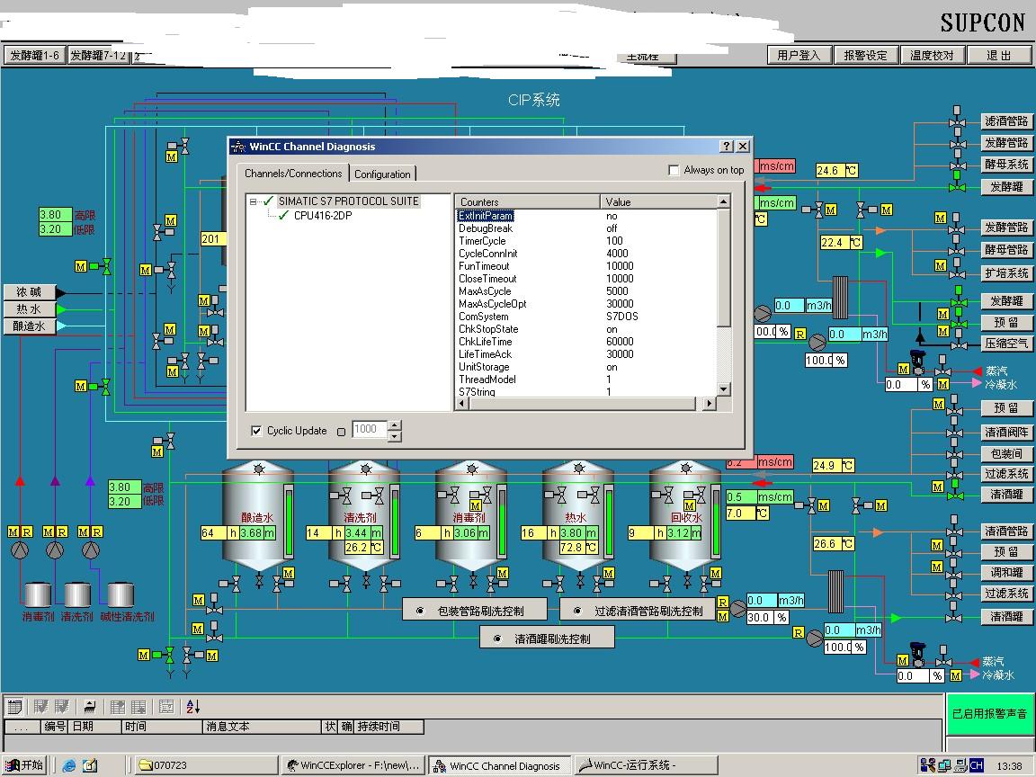Click the pump icon above 消毒剂 tank
The image size is (1036, 777).
pyautogui.click(x=21, y=549)
